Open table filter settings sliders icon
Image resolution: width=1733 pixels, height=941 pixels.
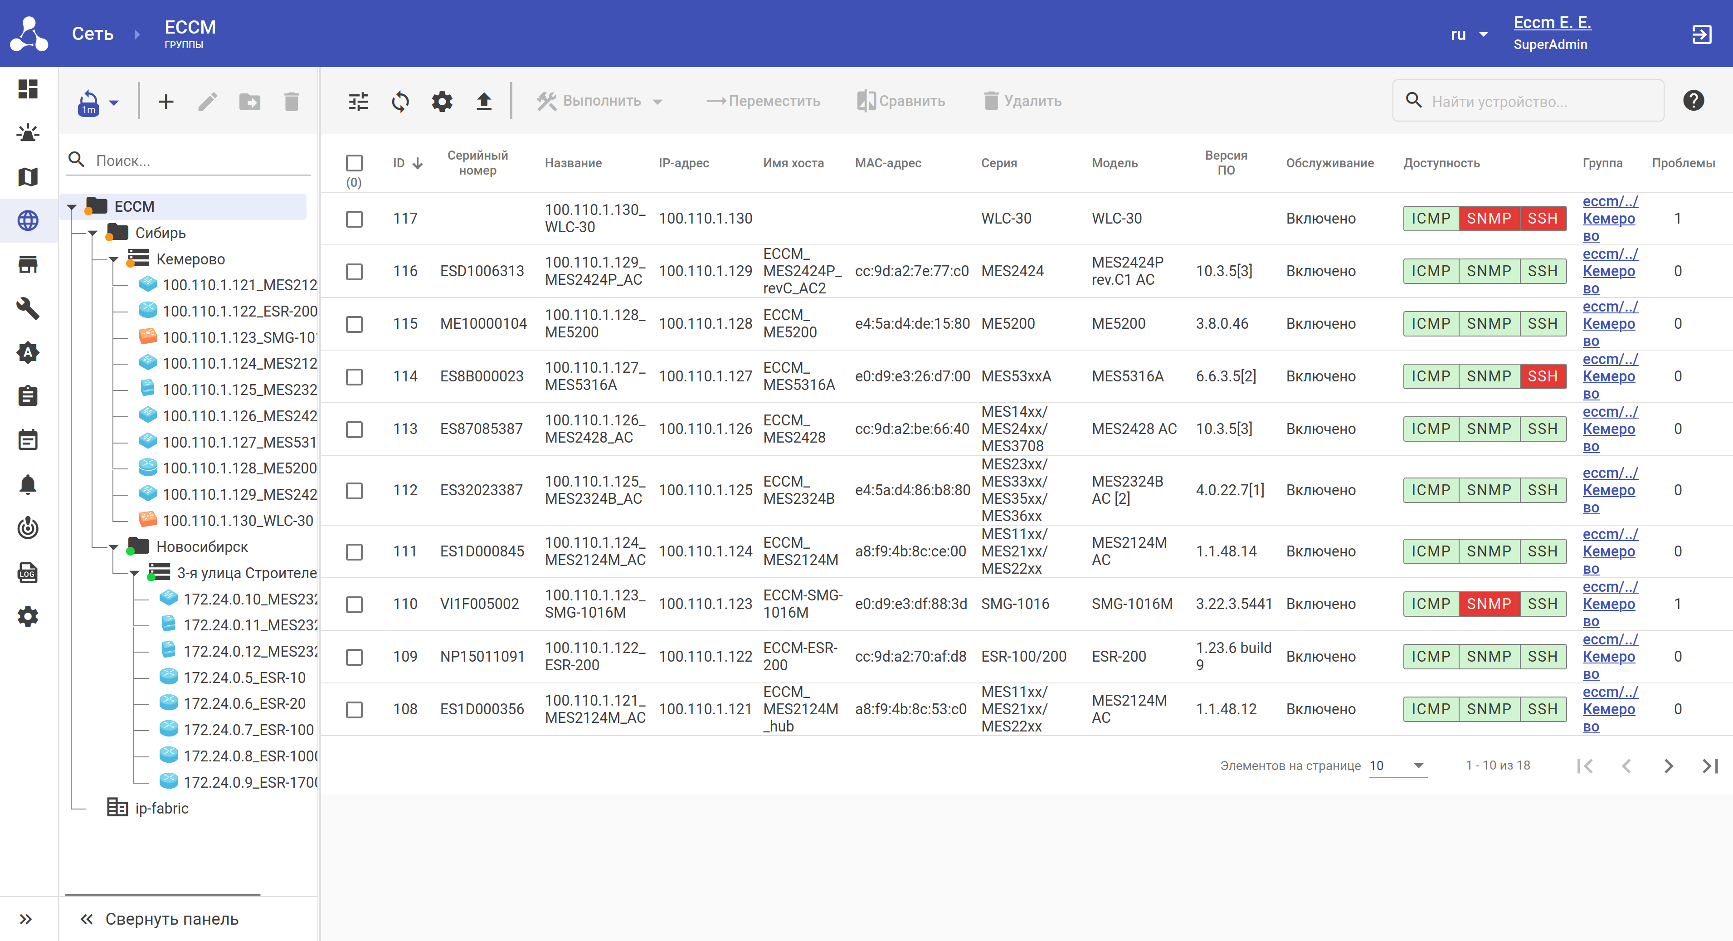coord(359,102)
